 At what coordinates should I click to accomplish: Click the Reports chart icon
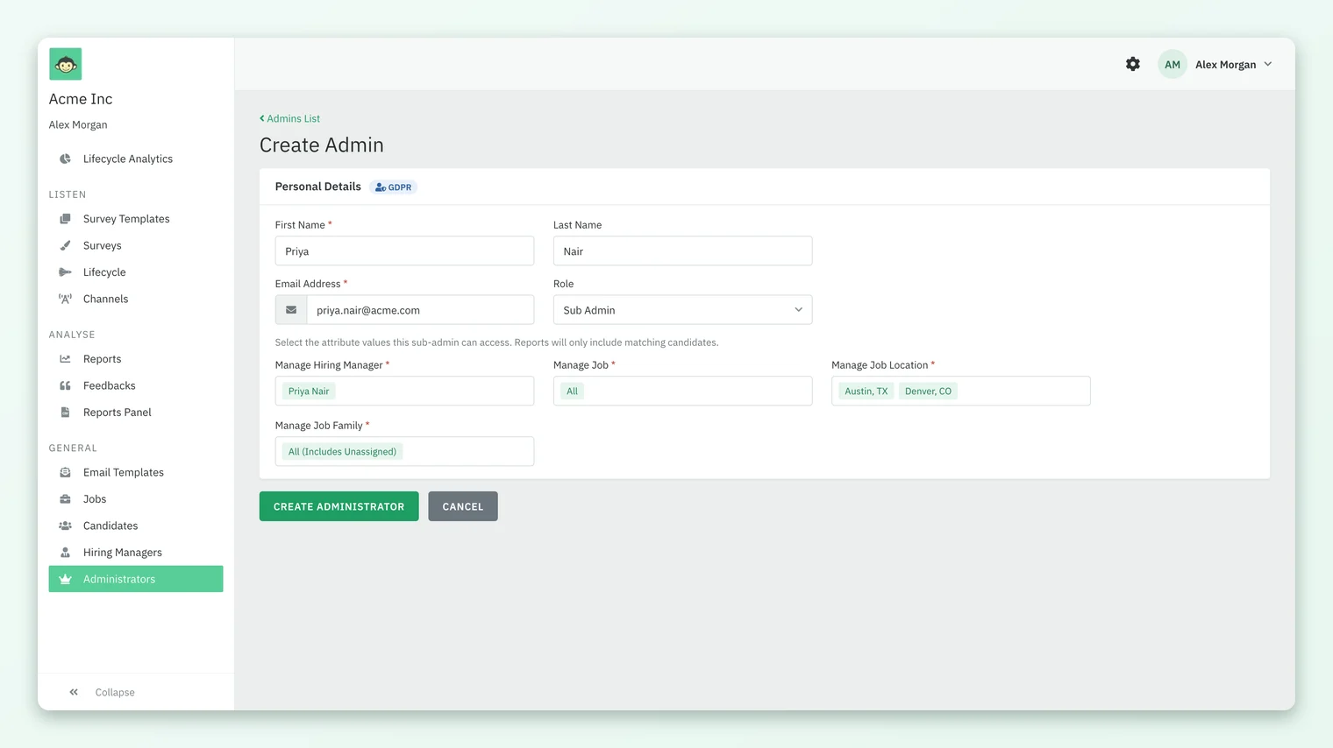click(x=65, y=359)
